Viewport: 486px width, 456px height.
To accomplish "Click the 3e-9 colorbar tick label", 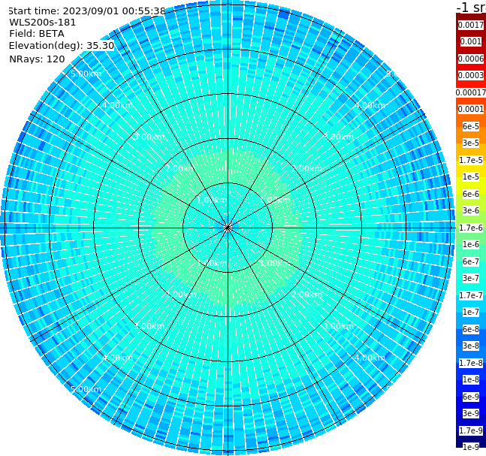I will tap(471, 413).
